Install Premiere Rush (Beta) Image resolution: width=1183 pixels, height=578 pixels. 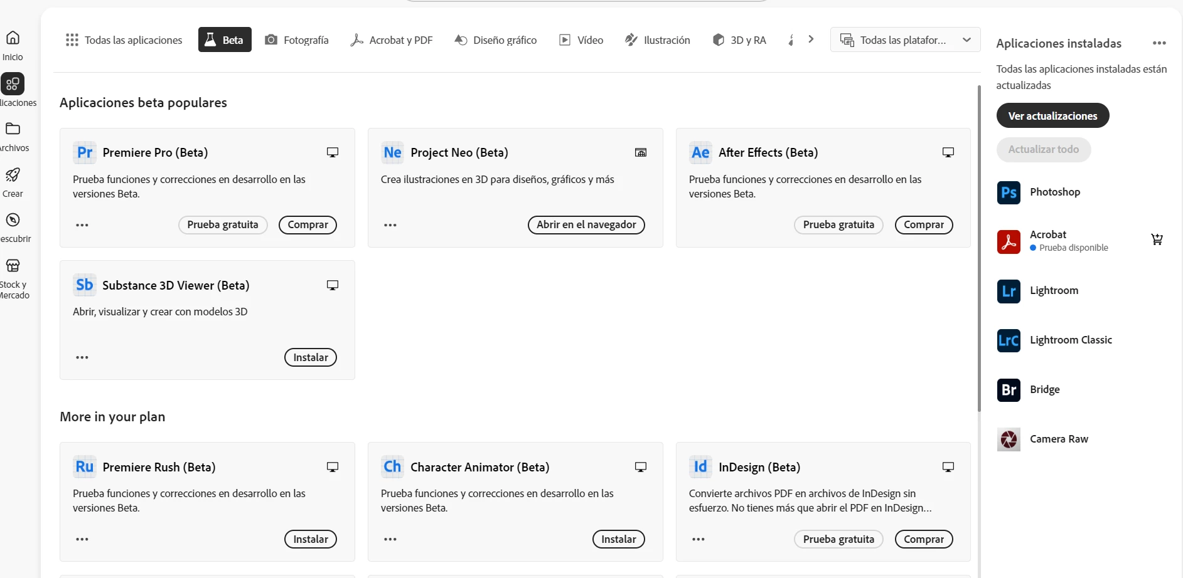click(311, 539)
